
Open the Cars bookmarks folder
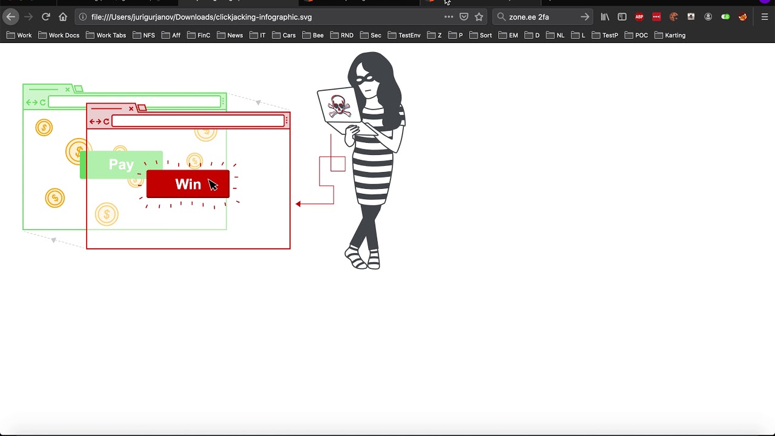[x=283, y=35]
